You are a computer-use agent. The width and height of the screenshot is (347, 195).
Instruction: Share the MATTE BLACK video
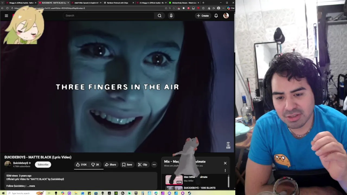(x=110, y=164)
